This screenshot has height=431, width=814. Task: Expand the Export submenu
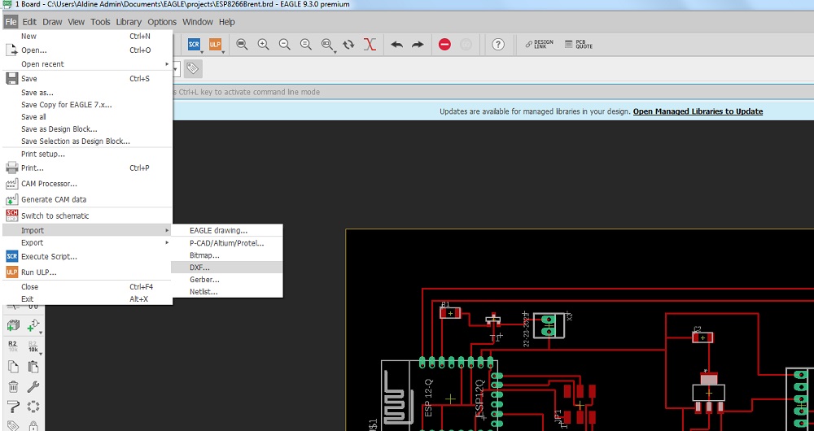point(87,242)
